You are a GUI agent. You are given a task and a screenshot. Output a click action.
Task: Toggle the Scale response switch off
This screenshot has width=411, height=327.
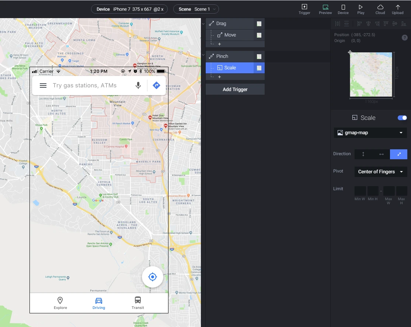click(x=402, y=118)
